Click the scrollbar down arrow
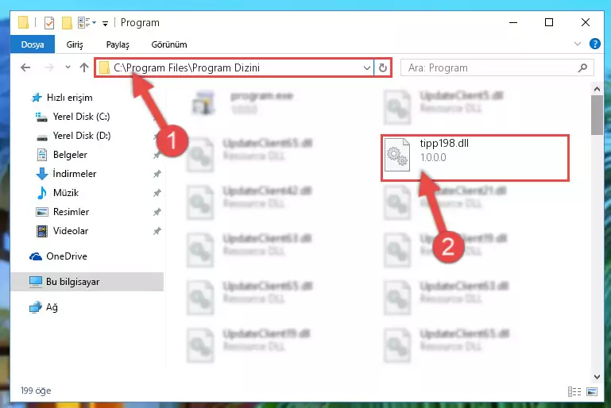Screen dimensions: 611x408 pos(597,376)
